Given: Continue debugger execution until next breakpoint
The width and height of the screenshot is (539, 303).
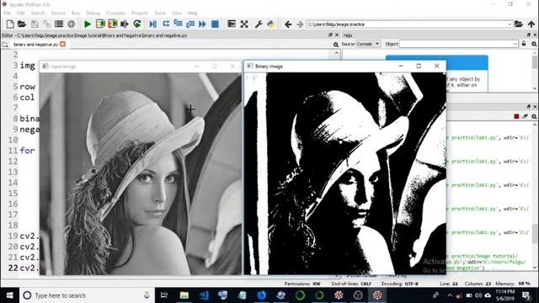Looking at the screenshot, I should pos(202,24).
